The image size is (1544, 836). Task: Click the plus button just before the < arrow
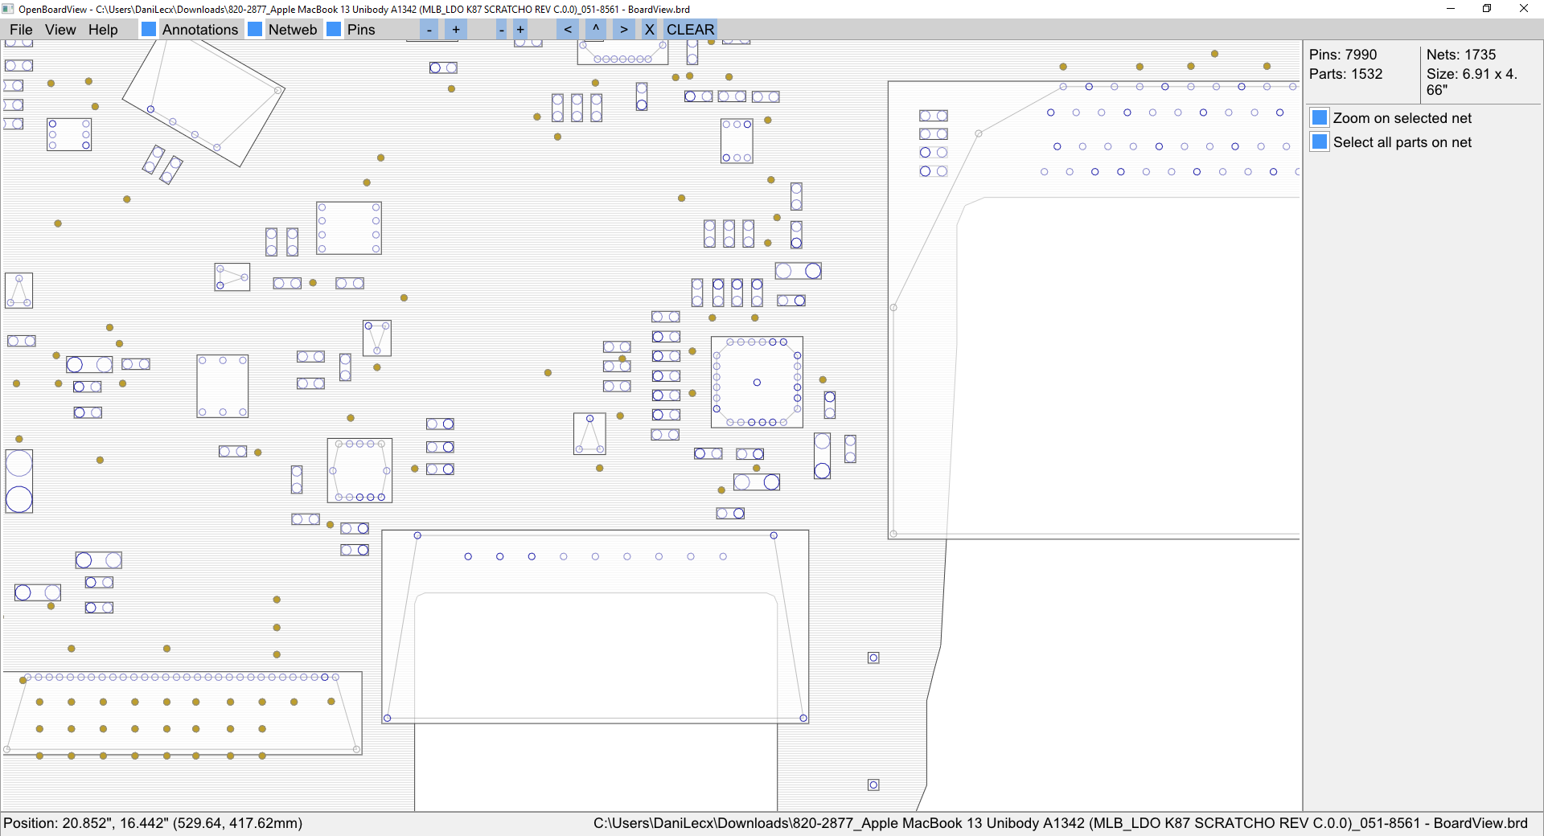(521, 30)
